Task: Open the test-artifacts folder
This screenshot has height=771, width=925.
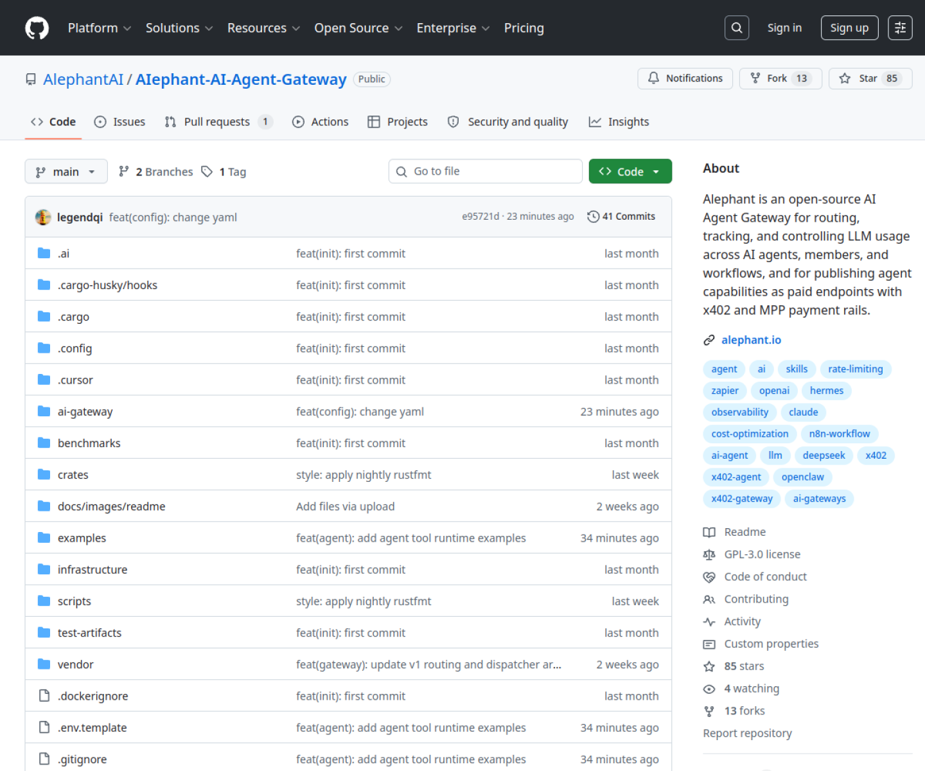Action: pos(89,633)
